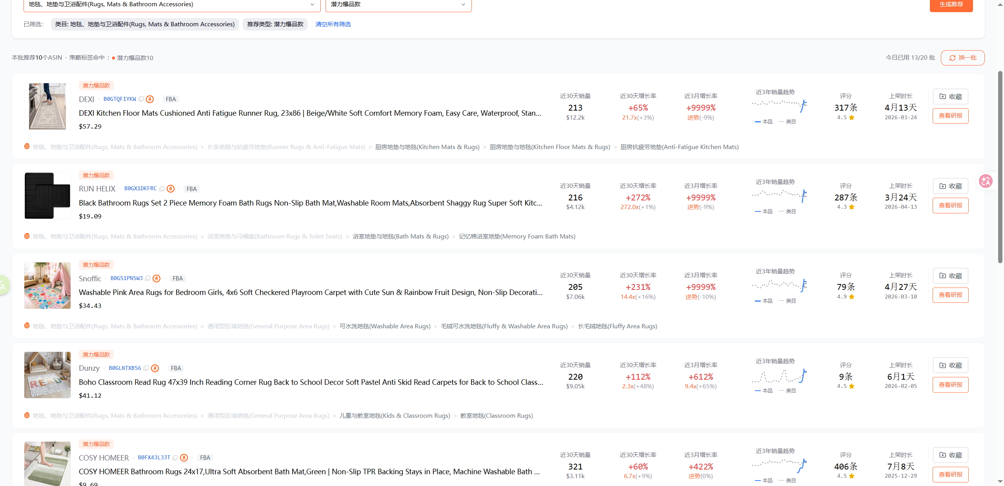
Task: Click 收藏 for the Snoffic product
Action: (x=950, y=276)
